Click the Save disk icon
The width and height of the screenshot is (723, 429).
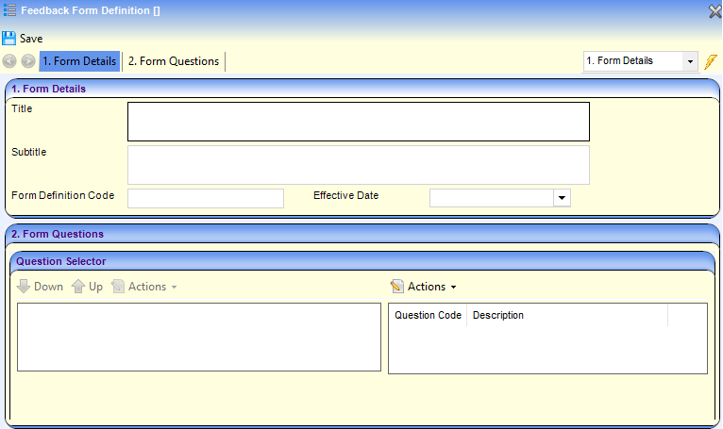[x=9, y=39]
